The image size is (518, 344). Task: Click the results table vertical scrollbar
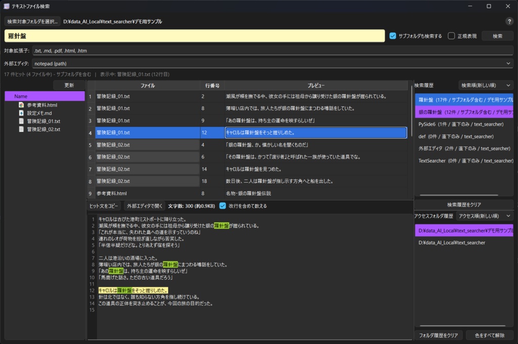(x=411, y=111)
